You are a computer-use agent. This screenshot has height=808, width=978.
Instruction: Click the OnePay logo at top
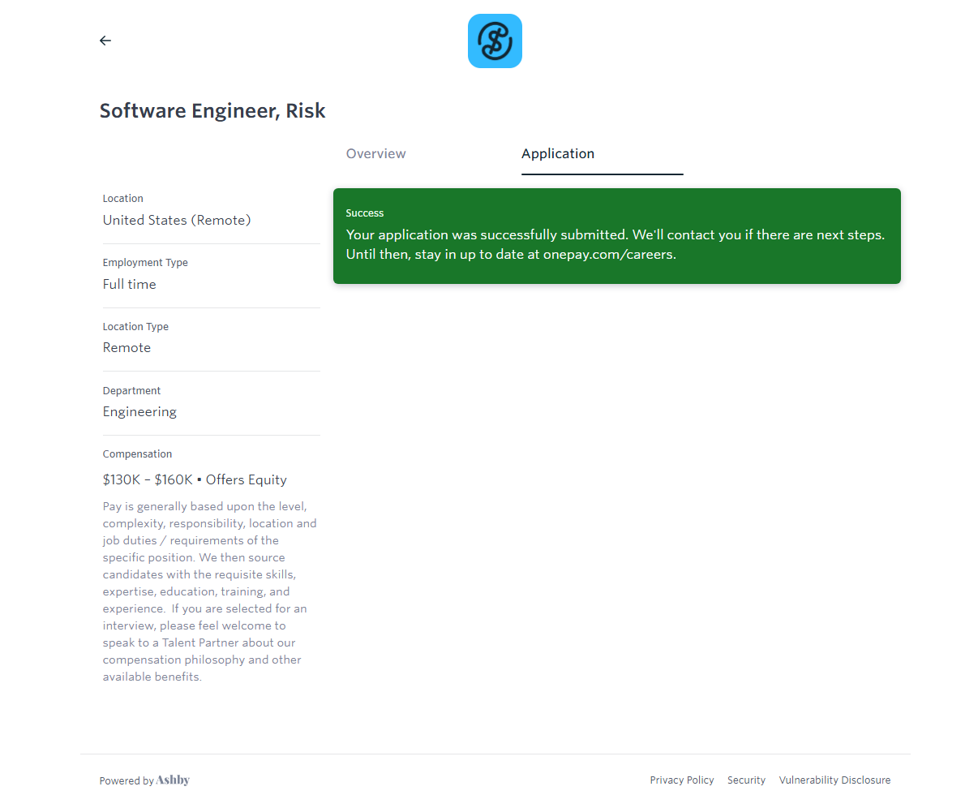point(495,41)
